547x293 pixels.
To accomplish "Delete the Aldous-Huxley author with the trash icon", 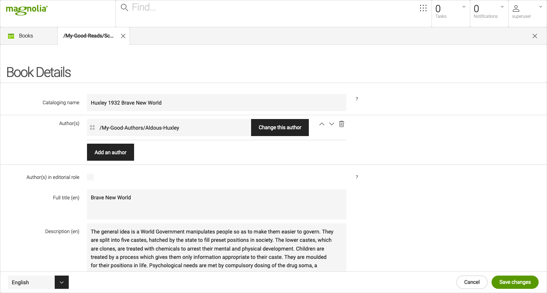I will [341, 124].
